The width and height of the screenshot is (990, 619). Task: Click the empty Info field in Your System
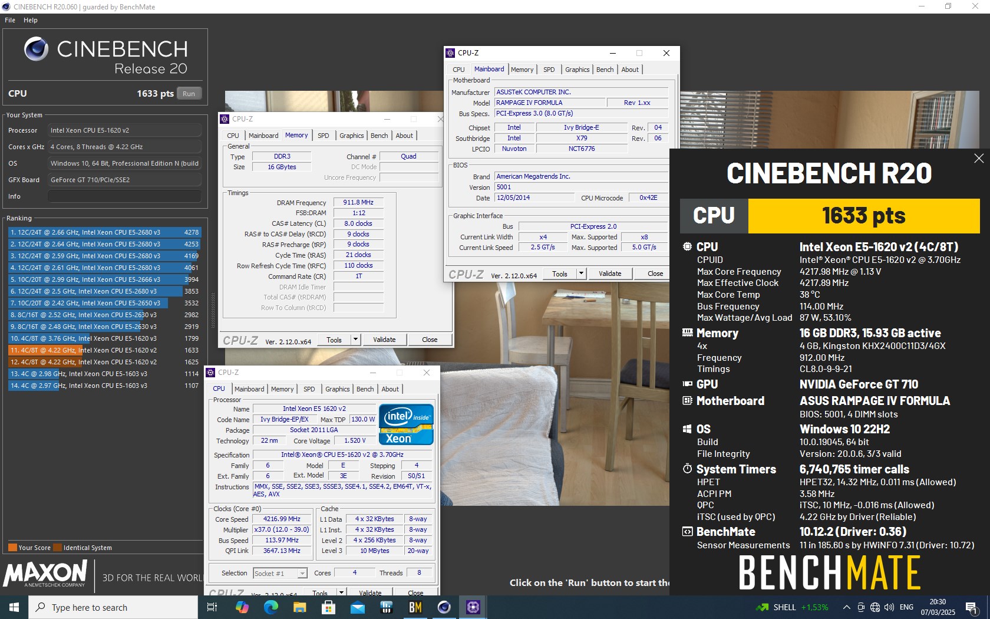tap(124, 196)
